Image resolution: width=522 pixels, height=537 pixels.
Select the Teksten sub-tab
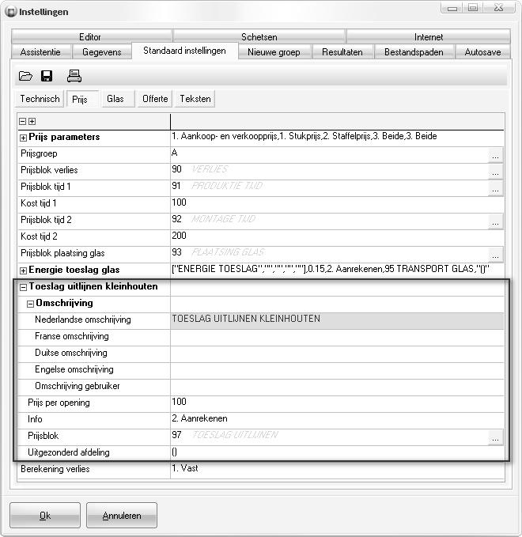coord(195,99)
